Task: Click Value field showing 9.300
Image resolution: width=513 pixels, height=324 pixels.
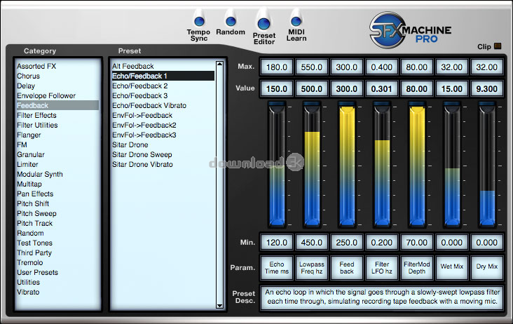Action: tap(487, 88)
